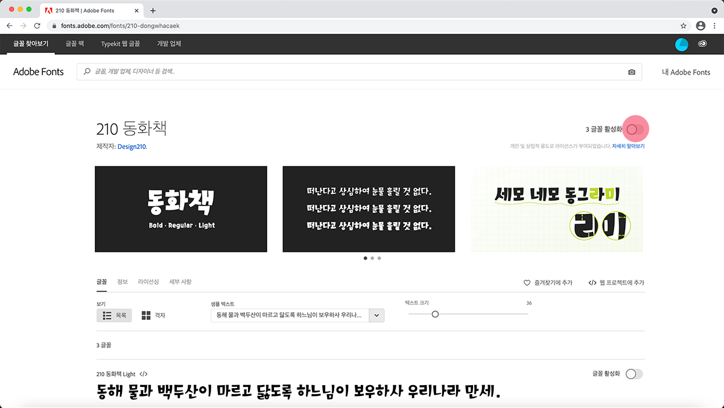
Task: Click the Design210 designer link
Action: click(132, 146)
